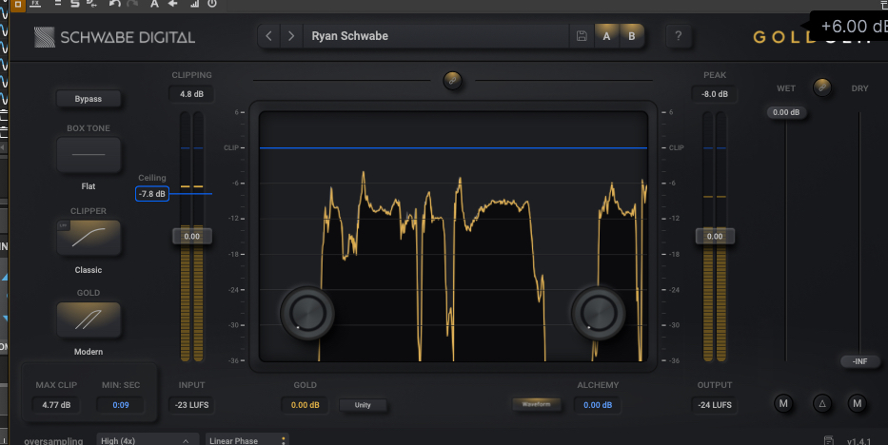Click the link knob between Wet and Dry
This screenshot has height=445, width=888.
coord(821,87)
